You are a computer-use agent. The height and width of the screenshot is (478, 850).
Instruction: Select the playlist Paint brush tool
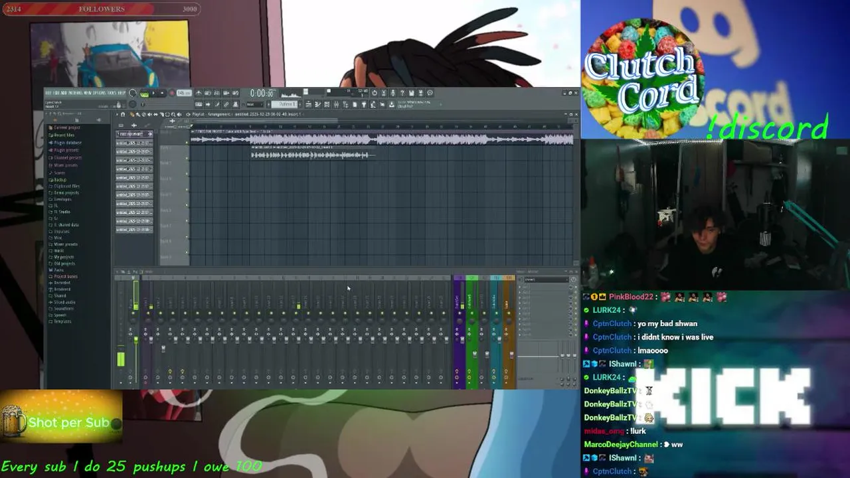coord(137,114)
